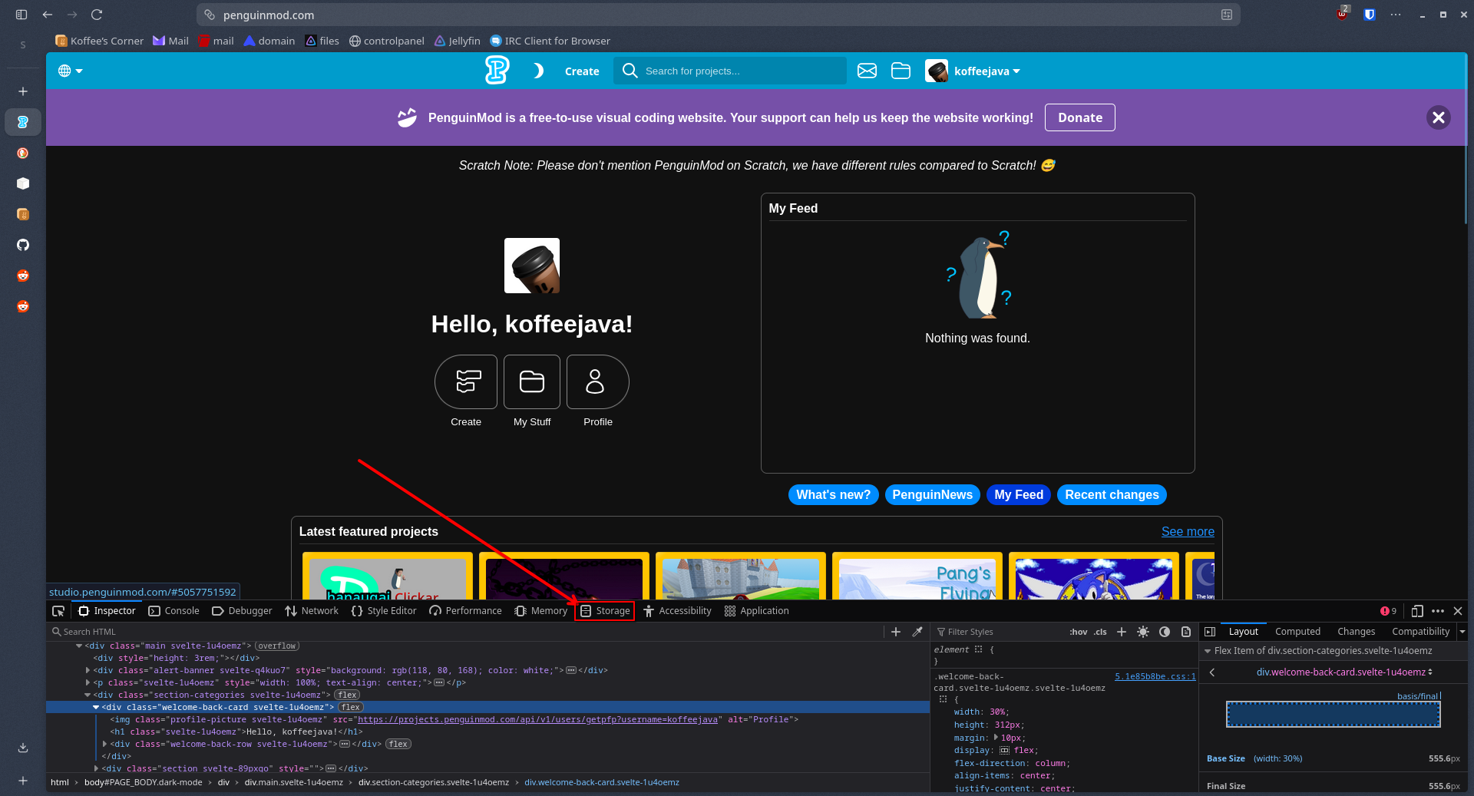
Task: Click the eyedropper icon in Inspector
Action: coord(917,632)
